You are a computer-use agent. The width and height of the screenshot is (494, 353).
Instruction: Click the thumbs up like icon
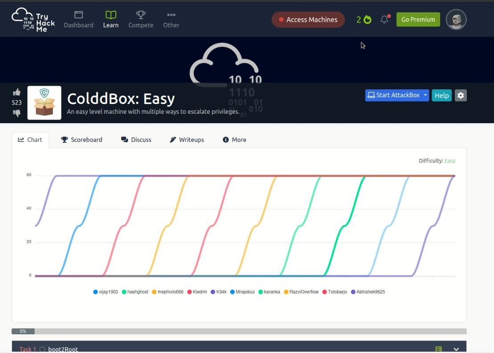coord(16,92)
